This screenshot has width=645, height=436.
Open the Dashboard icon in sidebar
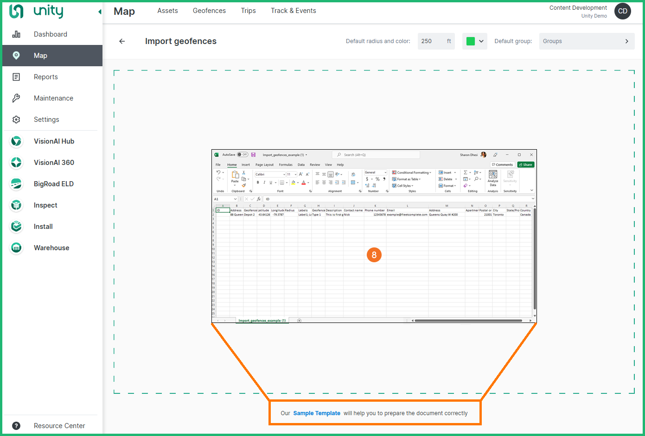16,34
